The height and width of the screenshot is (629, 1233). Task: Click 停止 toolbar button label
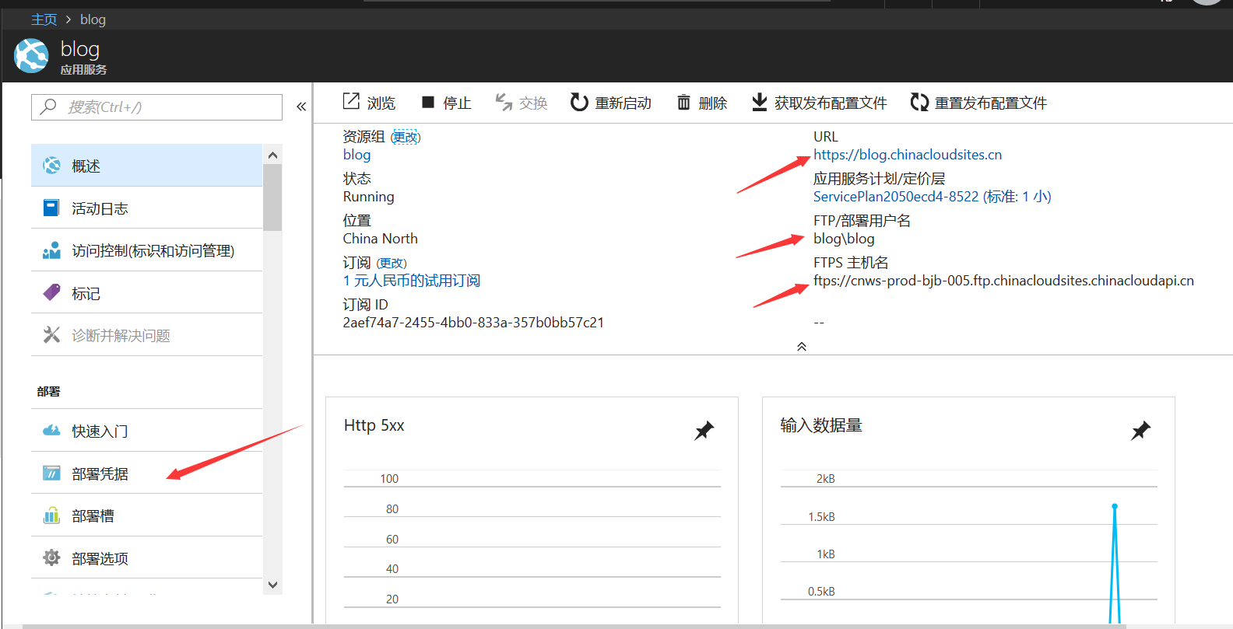click(x=457, y=103)
